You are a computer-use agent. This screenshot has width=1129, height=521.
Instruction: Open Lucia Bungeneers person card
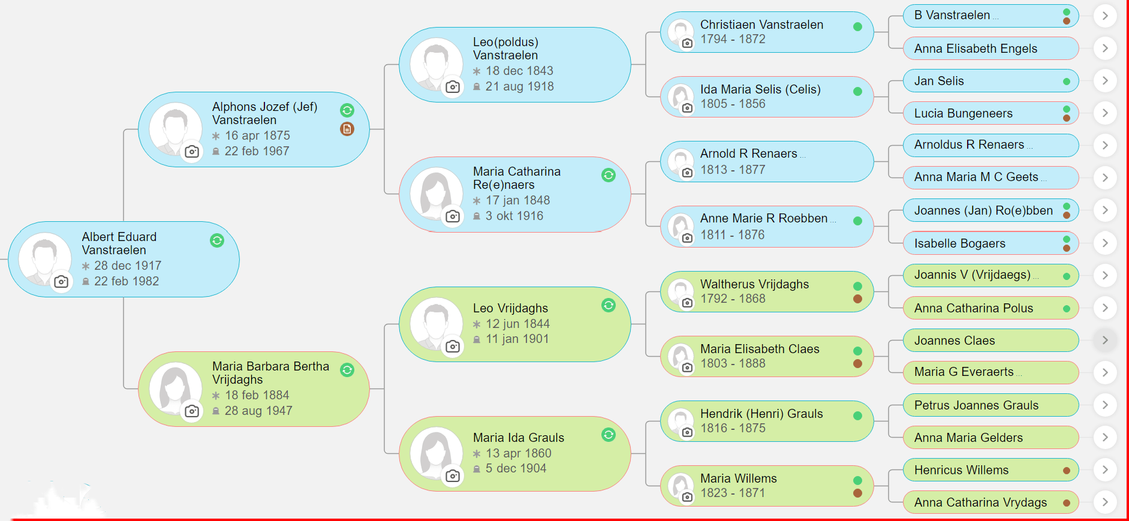[x=990, y=113]
